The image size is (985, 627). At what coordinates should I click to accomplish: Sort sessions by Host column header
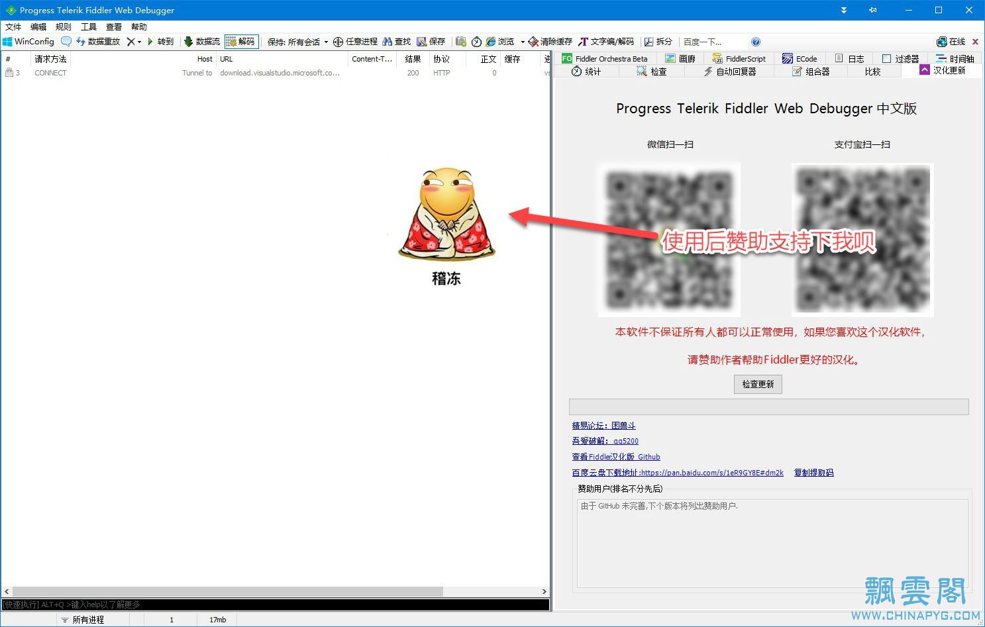click(143, 59)
